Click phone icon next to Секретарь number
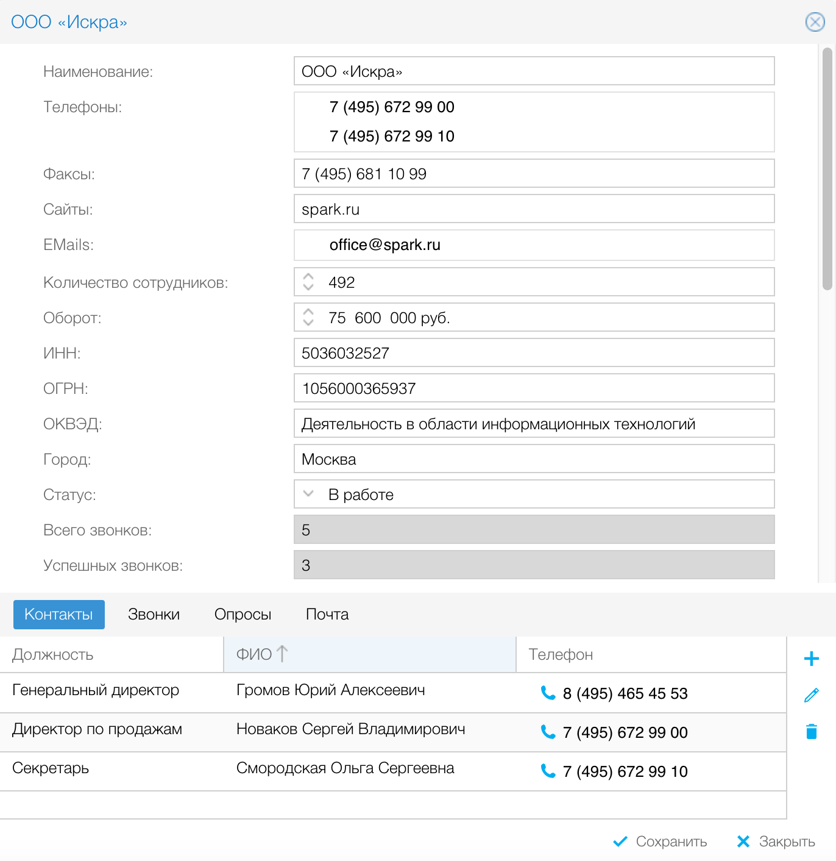The height and width of the screenshot is (861, 836). click(548, 771)
